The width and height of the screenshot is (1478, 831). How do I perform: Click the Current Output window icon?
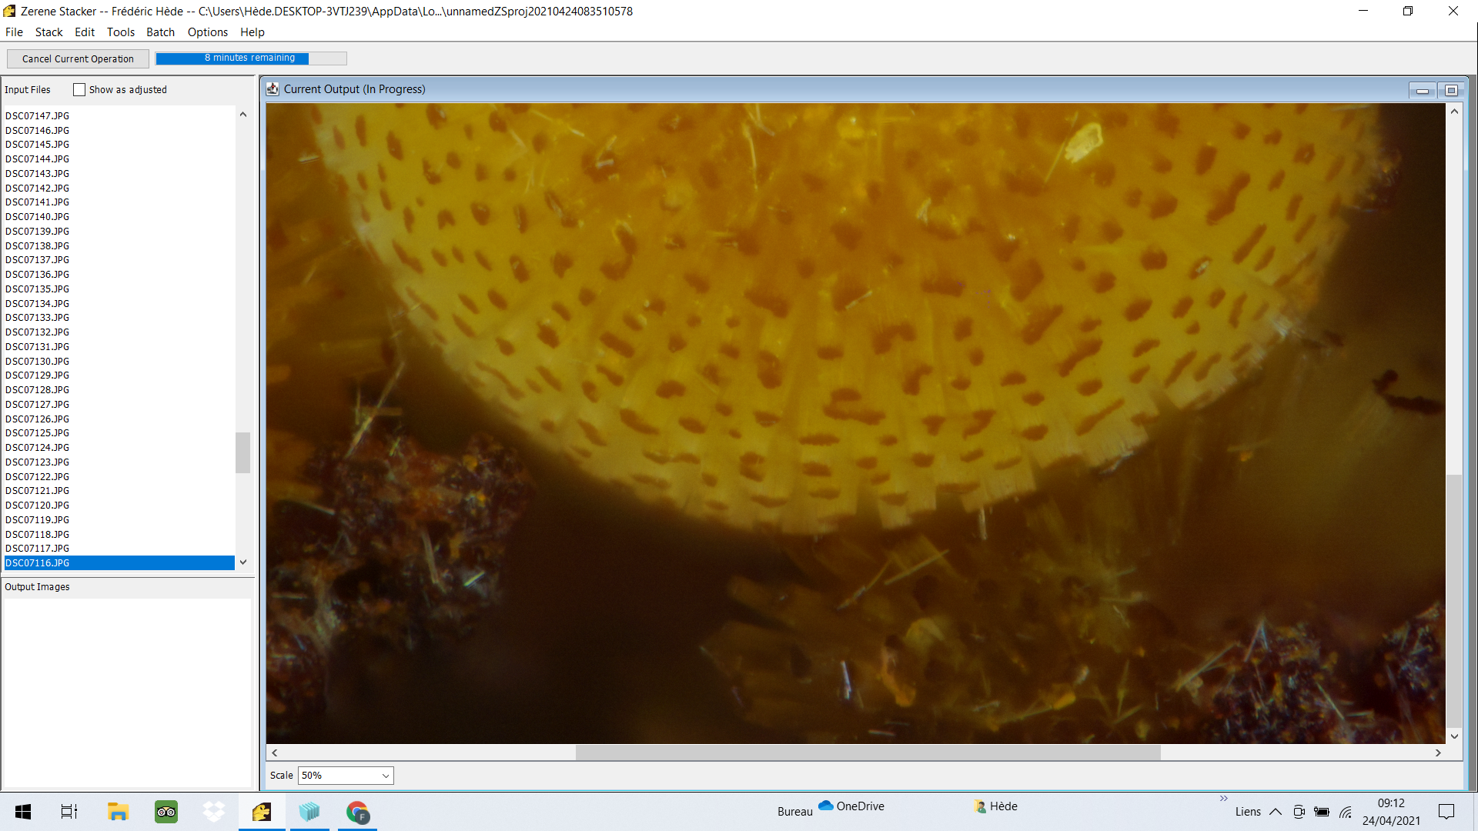point(273,89)
